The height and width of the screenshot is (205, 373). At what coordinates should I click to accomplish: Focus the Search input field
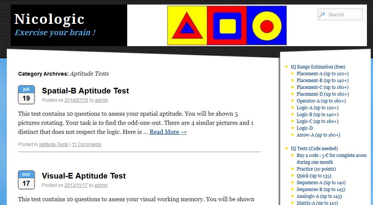coord(340,14)
